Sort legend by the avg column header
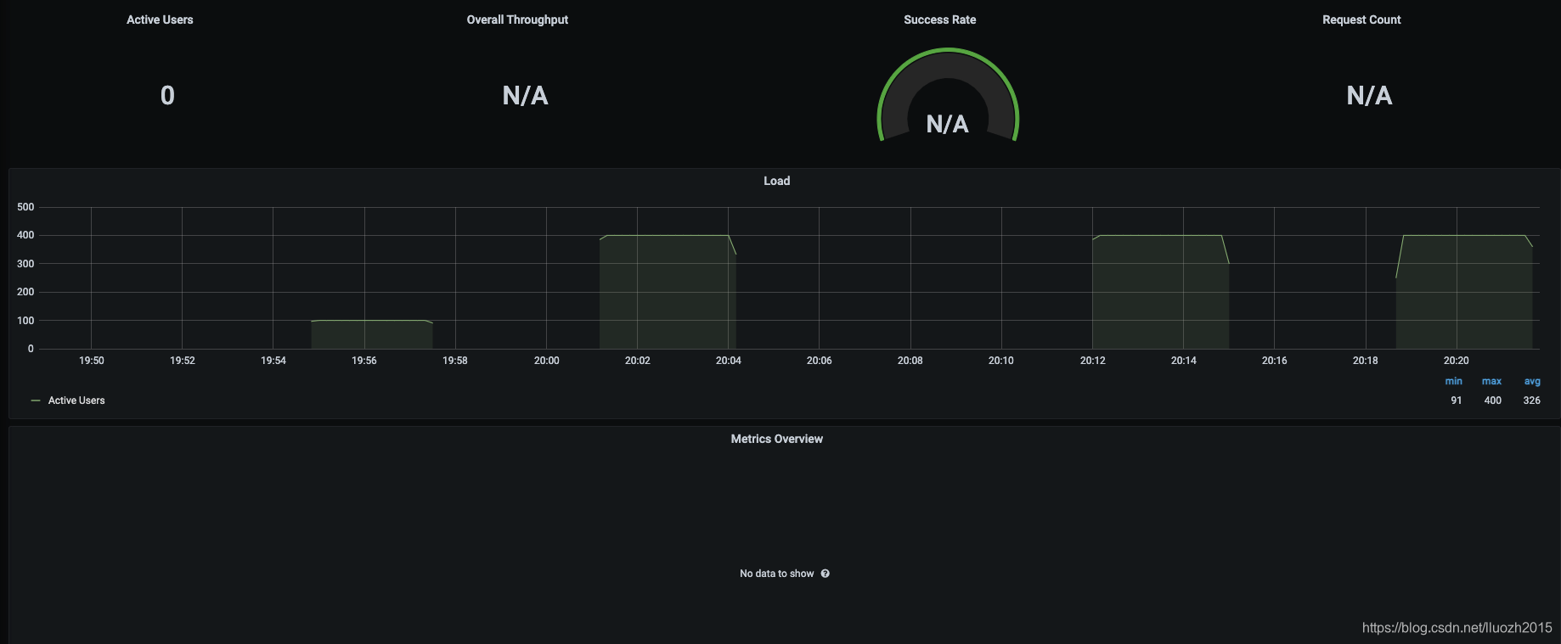1561x644 pixels. [x=1532, y=382]
